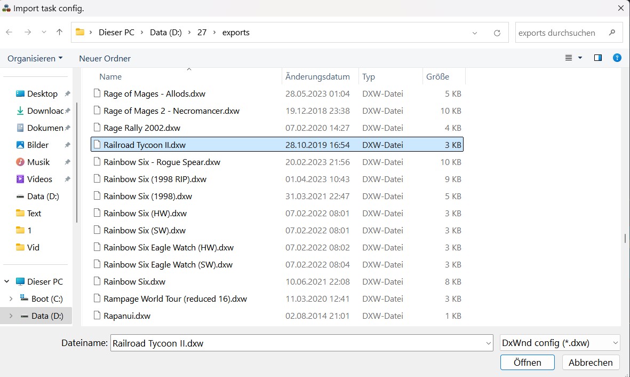This screenshot has height=377, width=630.
Task: Close the Import task config dialog
Action: pos(620,8)
